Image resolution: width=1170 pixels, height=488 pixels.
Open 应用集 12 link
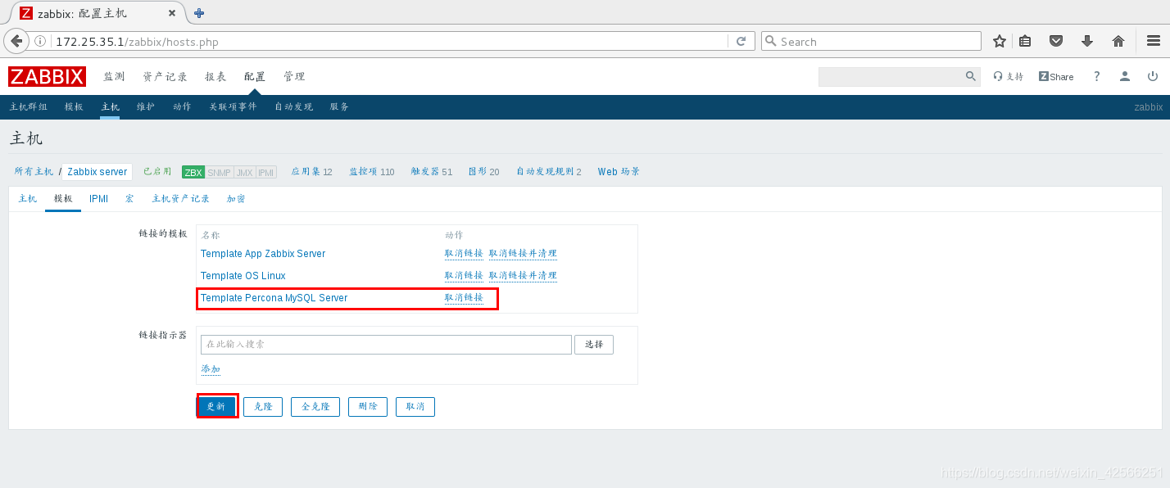(312, 171)
